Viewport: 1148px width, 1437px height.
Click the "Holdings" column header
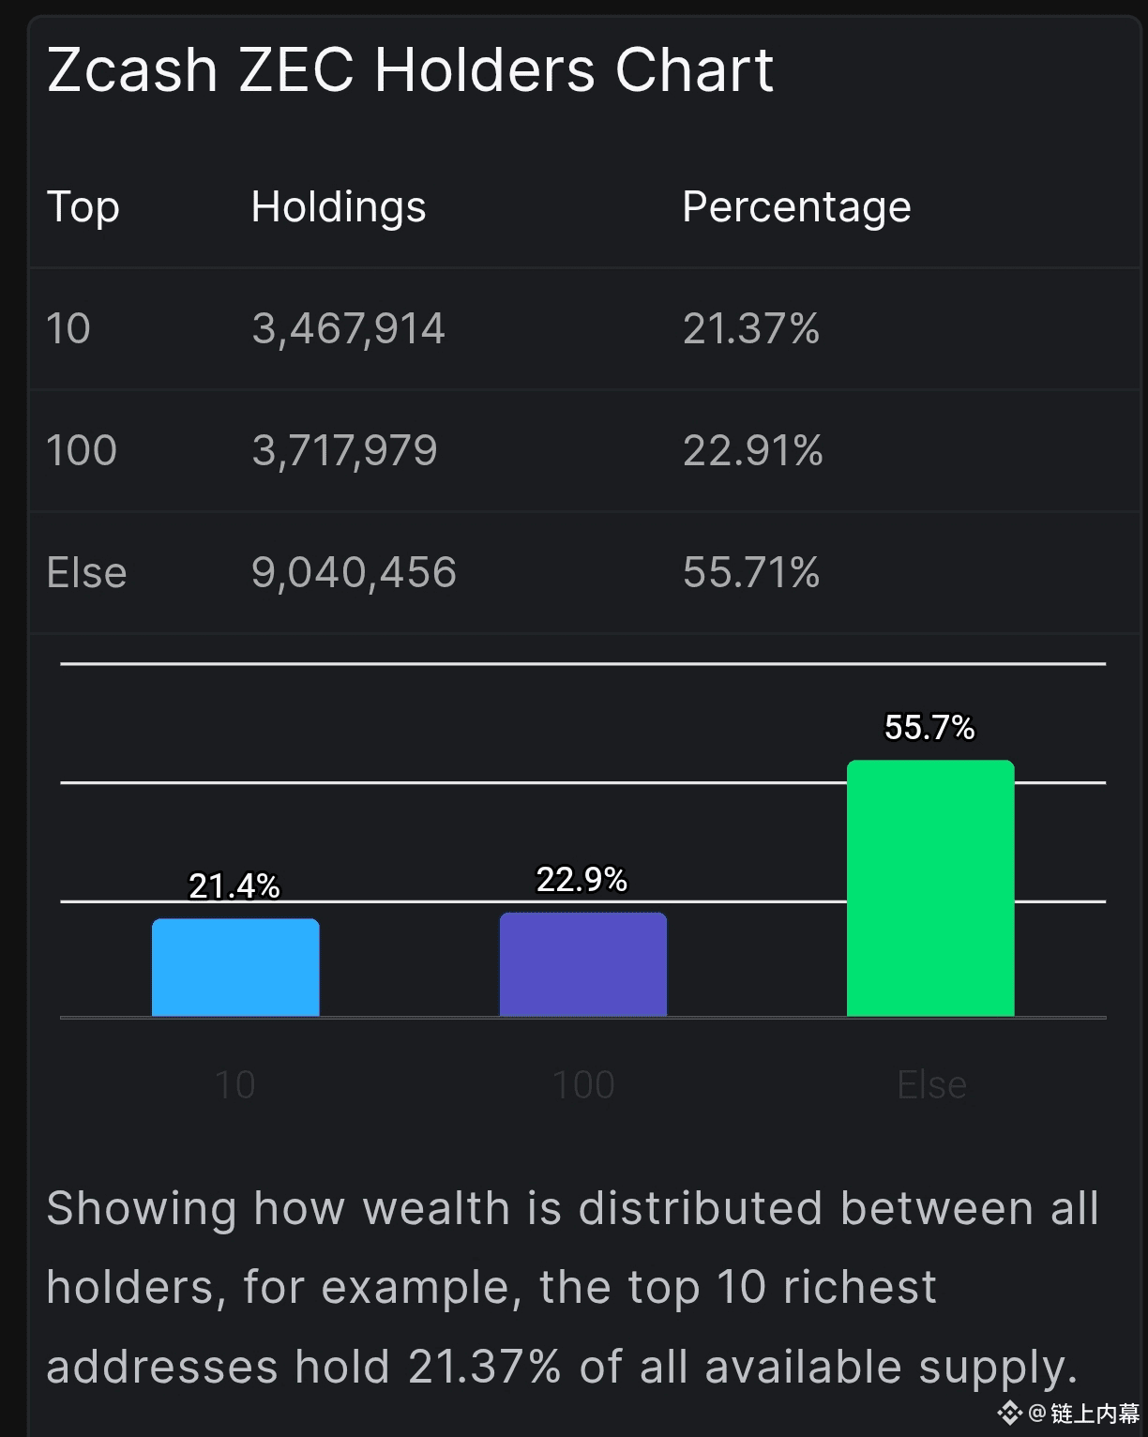point(338,206)
